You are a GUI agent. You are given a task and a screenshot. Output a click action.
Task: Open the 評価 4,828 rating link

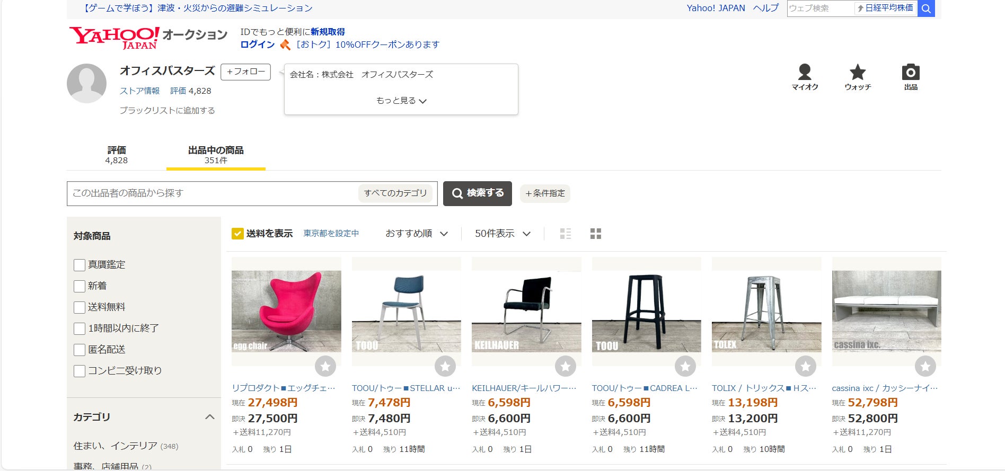click(191, 91)
